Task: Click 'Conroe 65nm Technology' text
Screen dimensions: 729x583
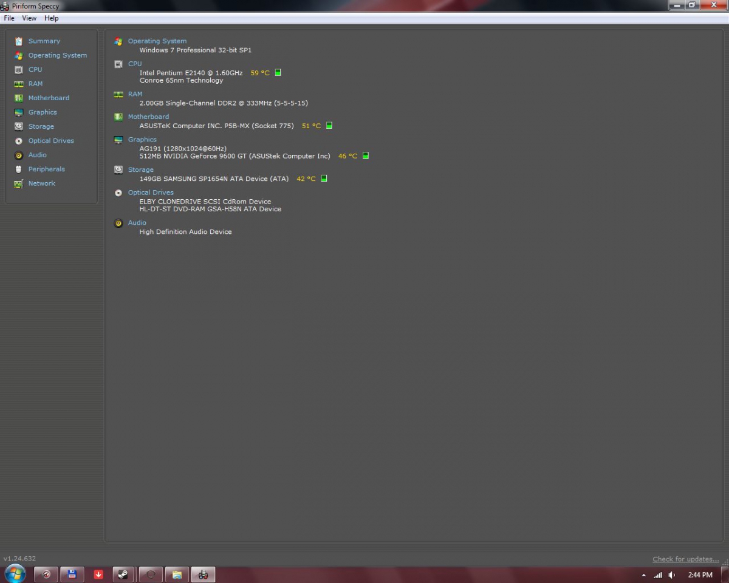Action: click(x=181, y=80)
